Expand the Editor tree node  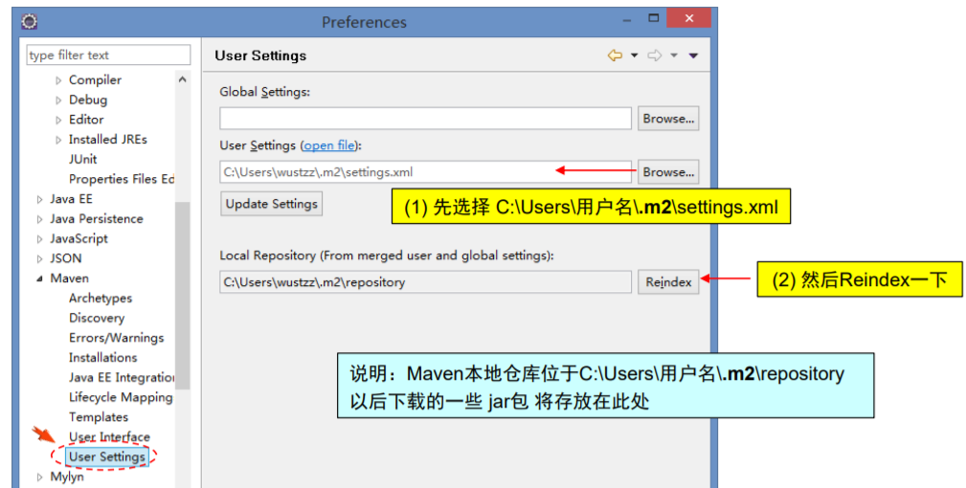click(58, 120)
